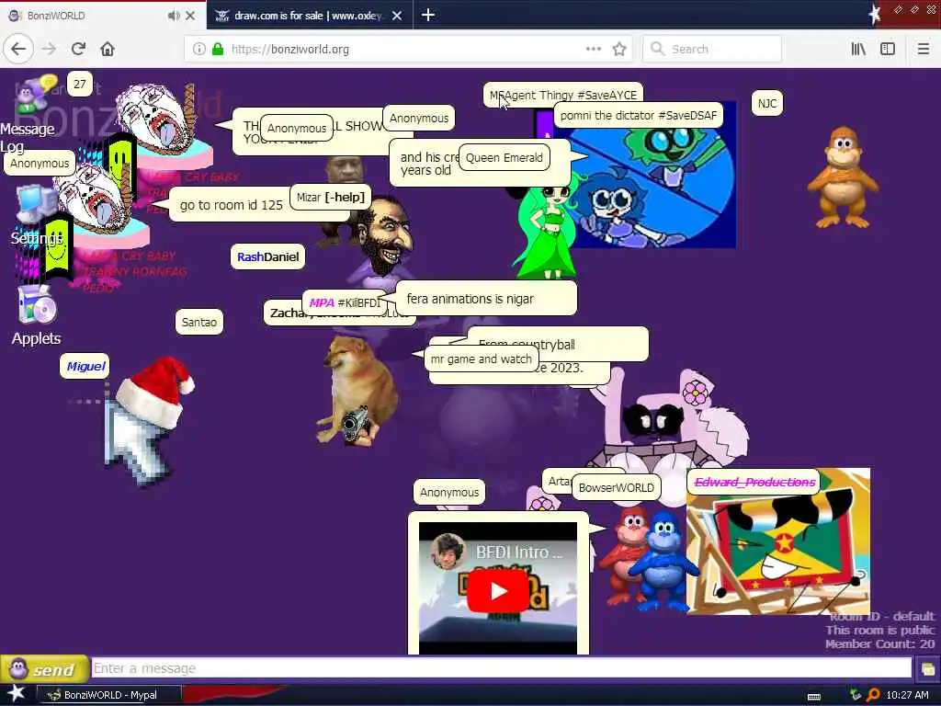Close the draw.com tab
Image resolution: width=941 pixels, height=706 pixels.
point(397,16)
